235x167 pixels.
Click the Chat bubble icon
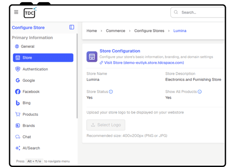(18, 137)
